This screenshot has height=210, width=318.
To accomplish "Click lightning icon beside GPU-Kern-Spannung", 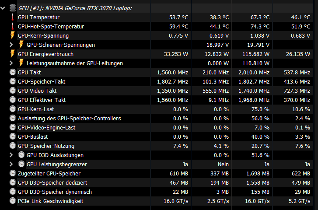I will (x=13, y=35).
